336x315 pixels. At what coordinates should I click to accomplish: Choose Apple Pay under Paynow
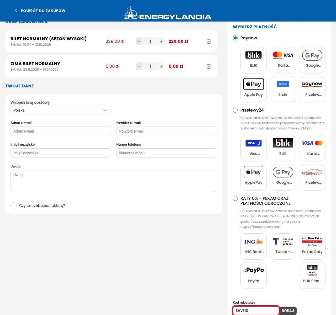point(254,89)
